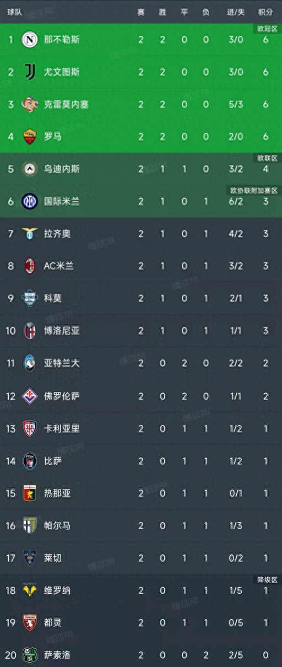Click the Parma club crest
Image resolution: width=282 pixels, height=667 pixels.
click(30, 525)
